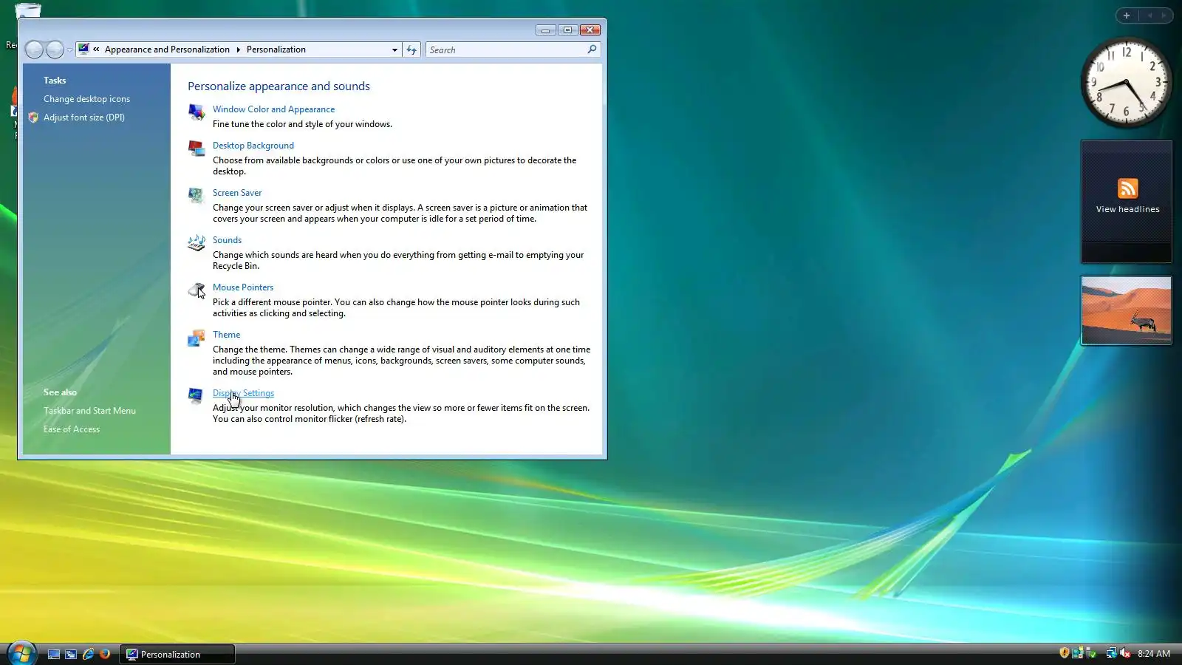Screen dimensions: 1182x665
Task: Click the Forward navigation arrow button
Action: tap(55, 50)
